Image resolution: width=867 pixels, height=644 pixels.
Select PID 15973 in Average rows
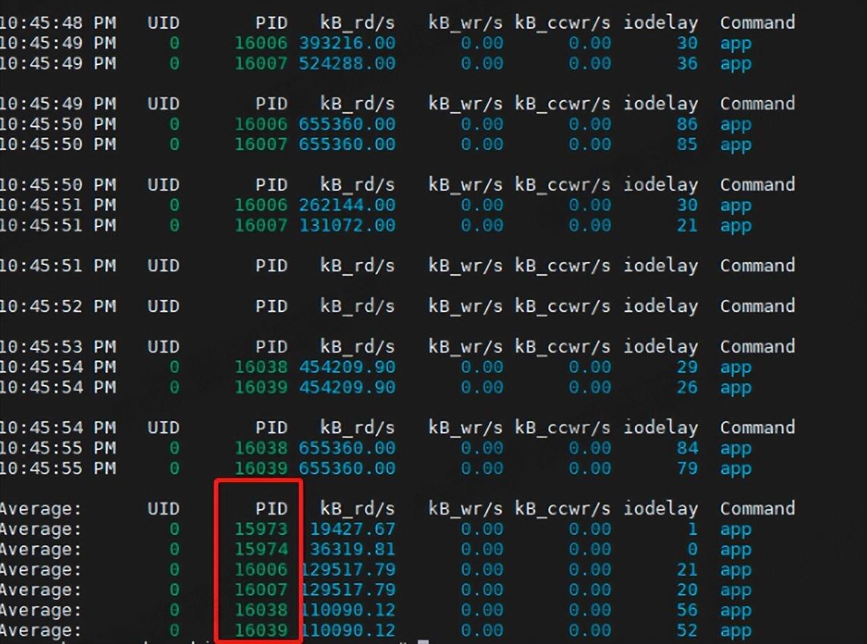click(261, 529)
